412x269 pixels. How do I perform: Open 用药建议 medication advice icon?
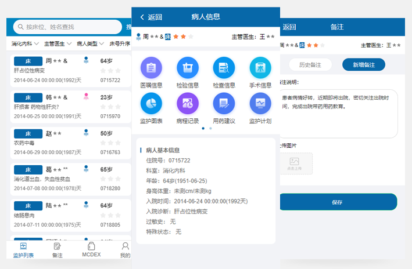click(x=224, y=104)
